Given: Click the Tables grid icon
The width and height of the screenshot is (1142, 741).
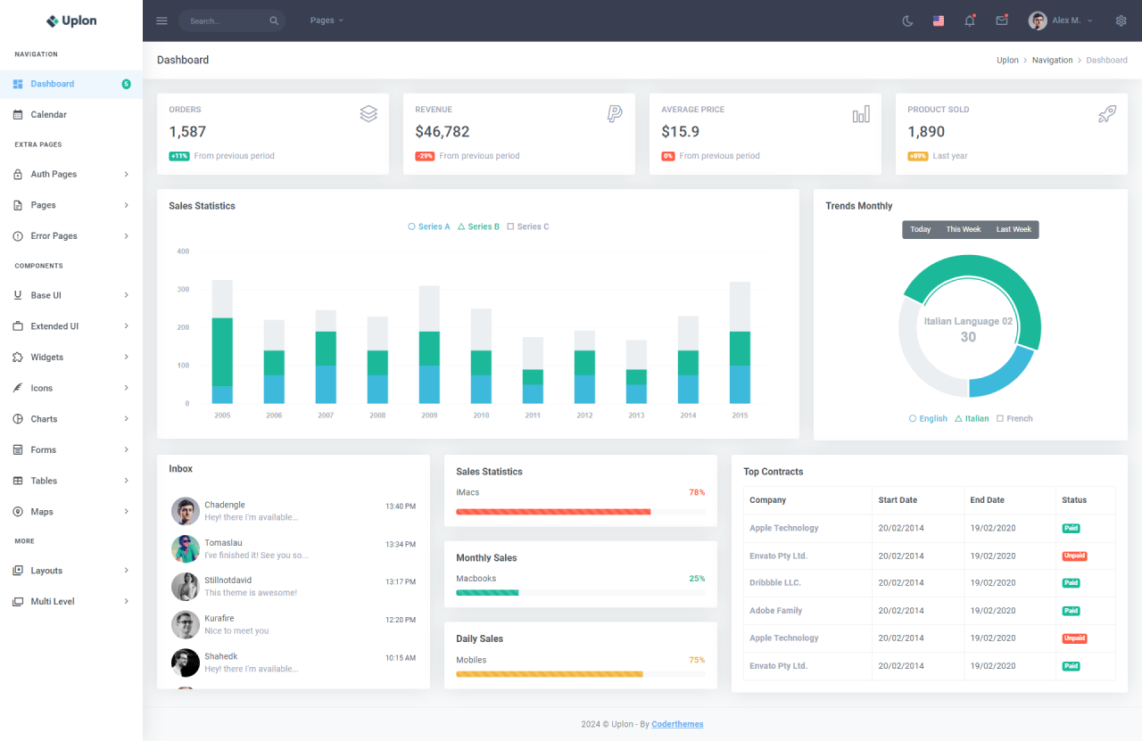Looking at the screenshot, I should tap(18, 481).
